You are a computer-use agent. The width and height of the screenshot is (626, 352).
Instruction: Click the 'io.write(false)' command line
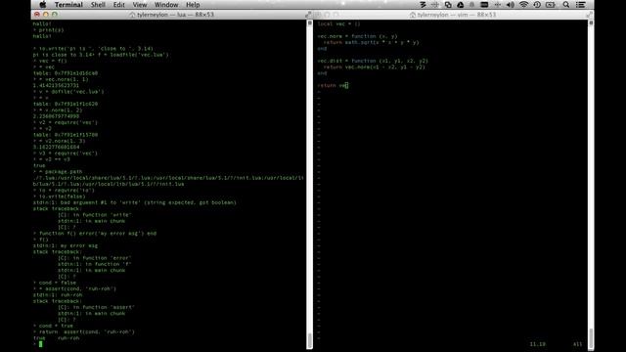(x=59, y=197)
